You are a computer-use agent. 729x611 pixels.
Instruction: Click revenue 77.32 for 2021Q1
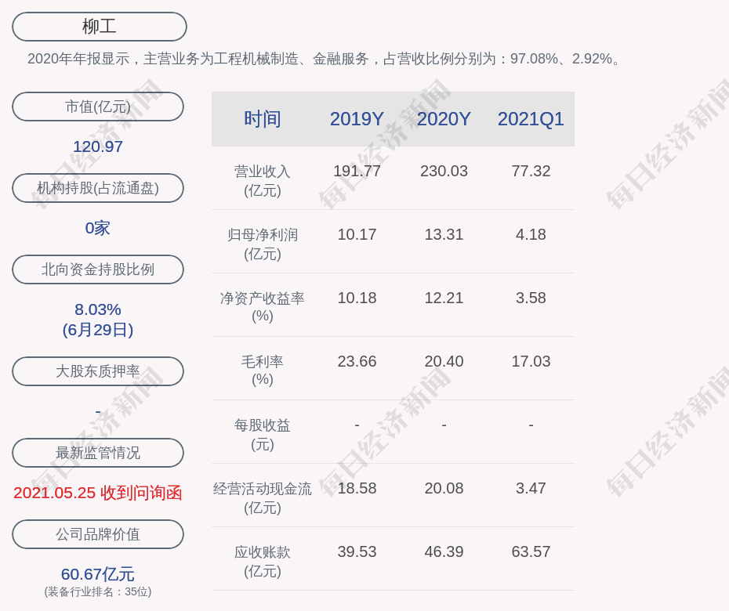531,171
